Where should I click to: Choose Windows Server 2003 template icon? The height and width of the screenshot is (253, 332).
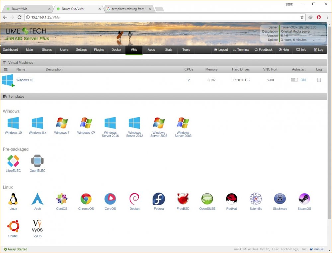(x=183, y=123)
